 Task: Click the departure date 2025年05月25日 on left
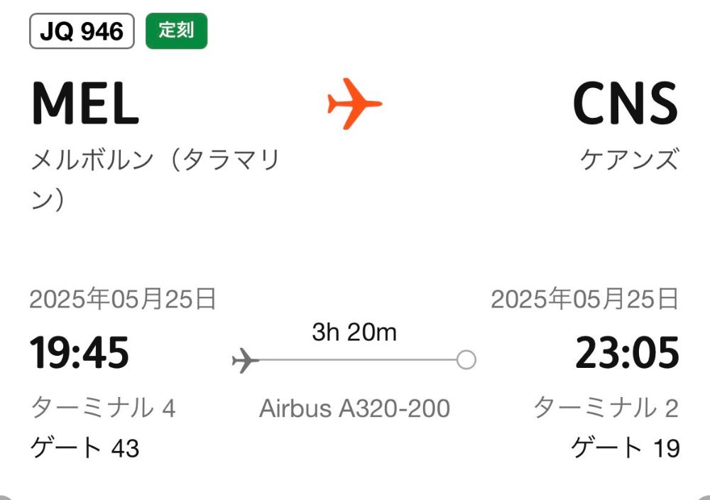[x=123, y=299]
